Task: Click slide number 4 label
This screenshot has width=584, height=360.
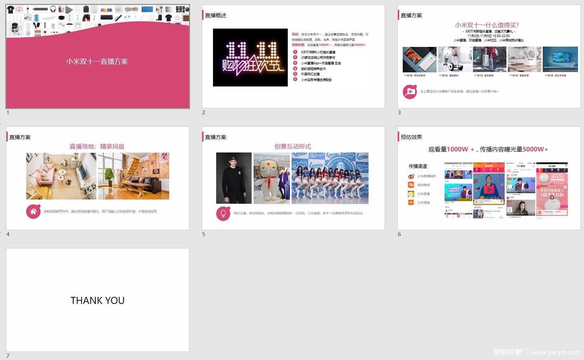Action: (8, 234)
